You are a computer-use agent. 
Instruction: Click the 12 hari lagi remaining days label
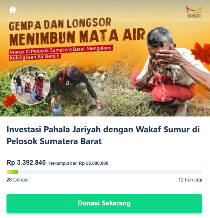[190, 180]
